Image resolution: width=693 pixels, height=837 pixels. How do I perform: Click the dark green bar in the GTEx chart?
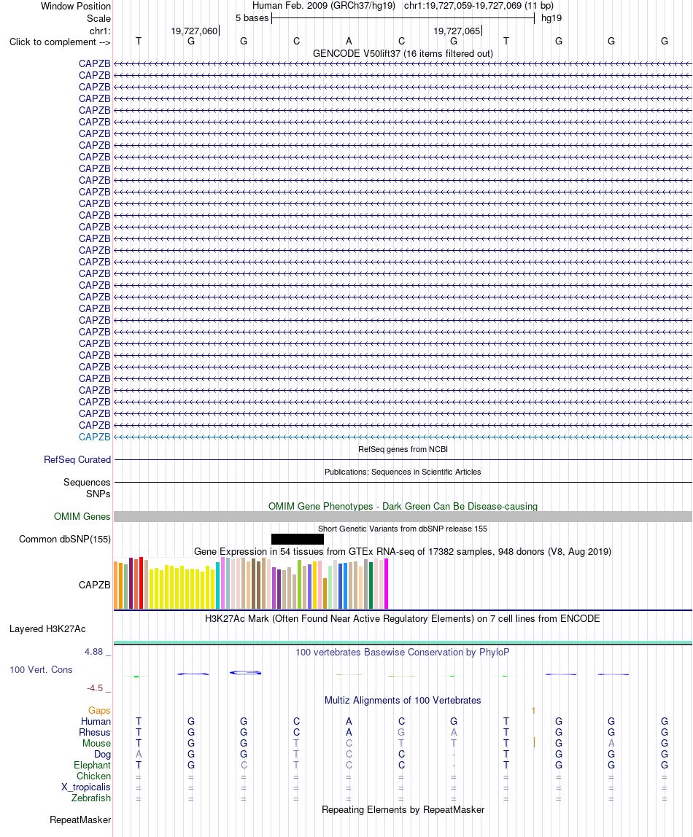pos(371,585)
